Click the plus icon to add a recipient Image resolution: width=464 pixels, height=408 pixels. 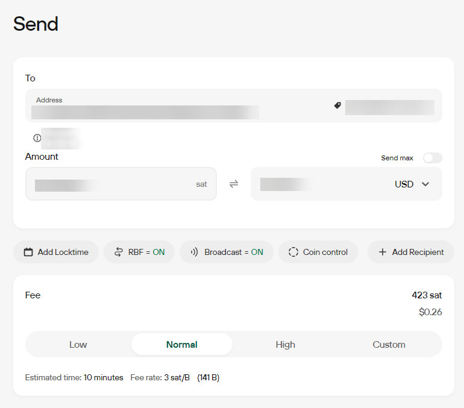click(x=382, y=253)
